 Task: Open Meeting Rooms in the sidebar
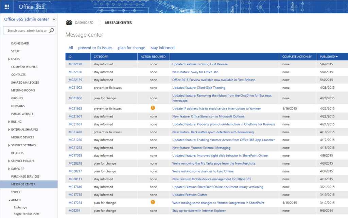point(23,90)
